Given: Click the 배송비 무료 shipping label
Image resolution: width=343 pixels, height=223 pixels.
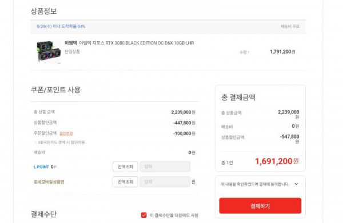Looking at the screenshot, I should 290,26.
